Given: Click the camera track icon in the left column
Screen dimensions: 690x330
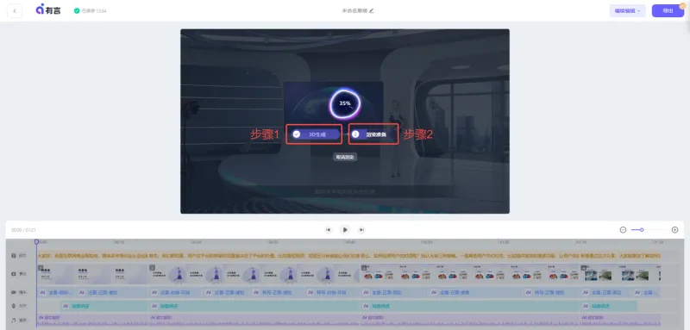Looking at the screenshot, I should (14, 292).
